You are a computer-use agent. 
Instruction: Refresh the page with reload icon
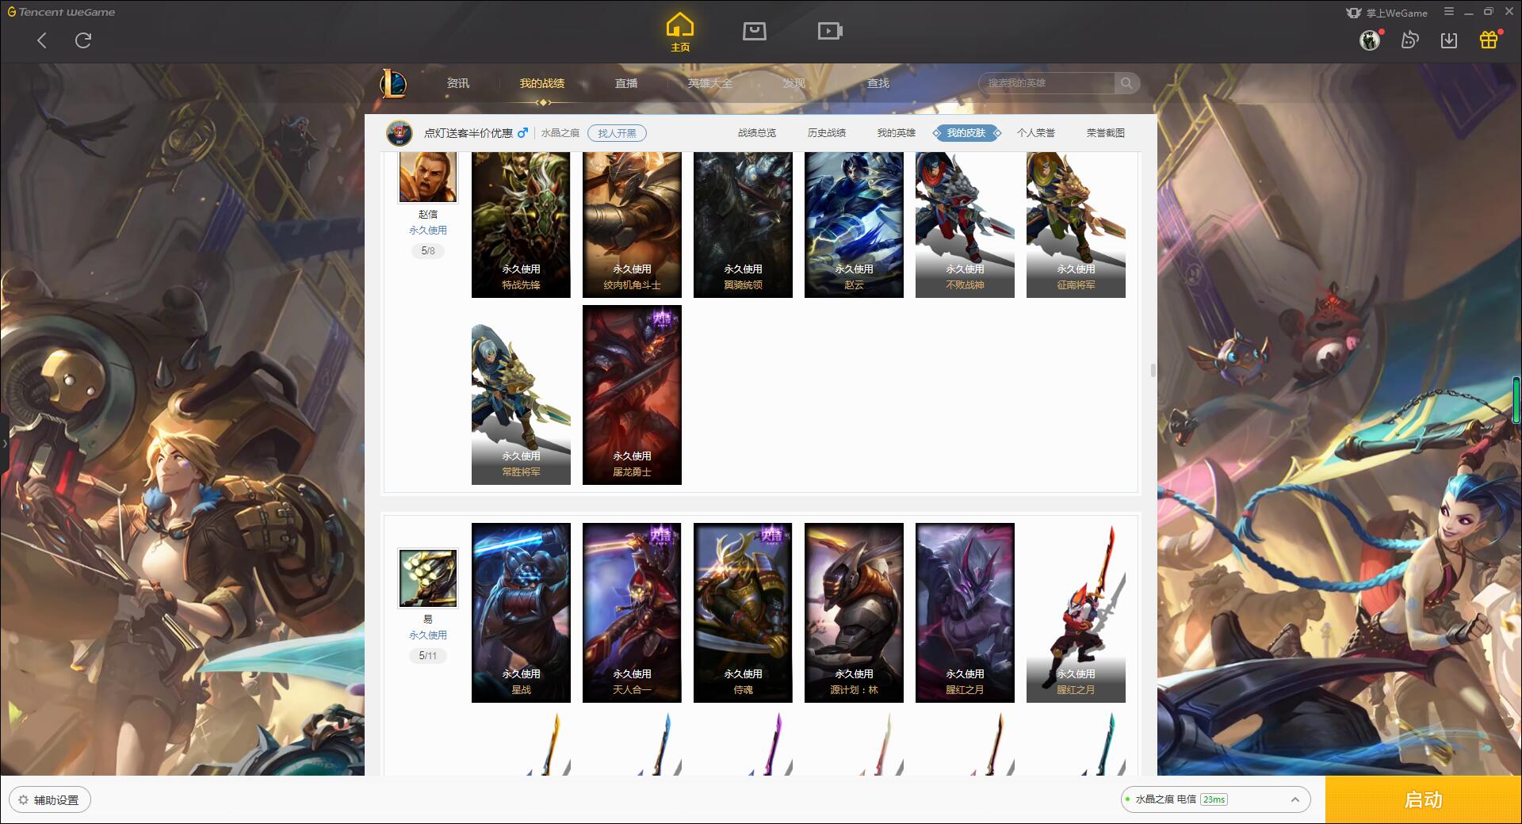[x=83, y=40]
